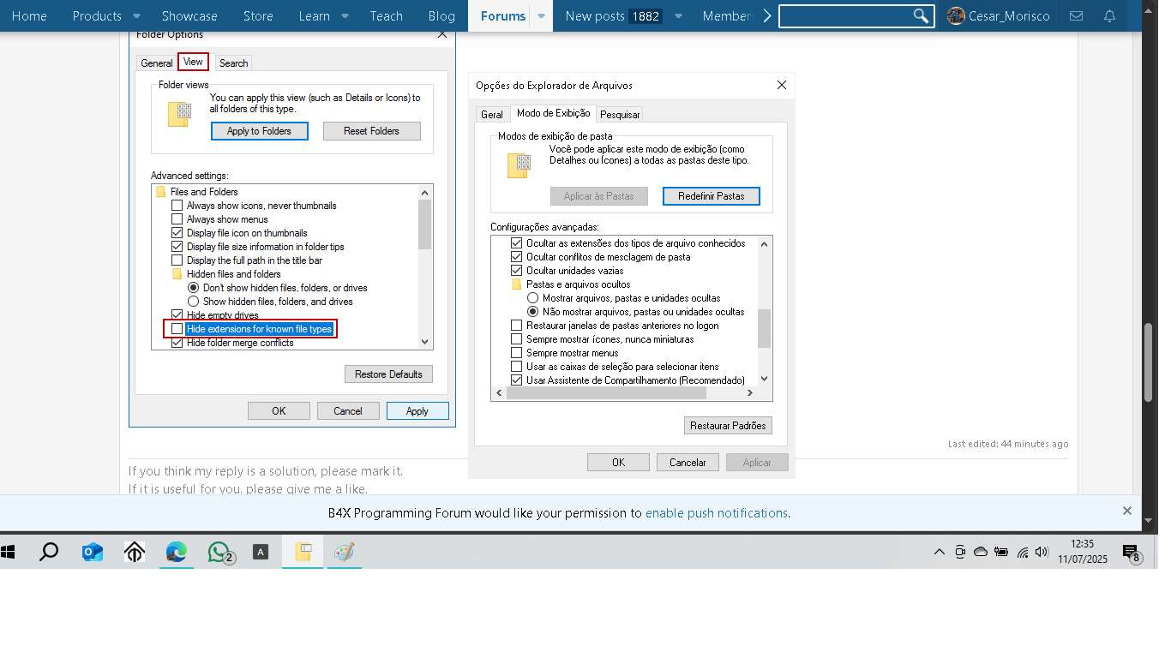Open WhatsApp from the taskbar
The height and width of the screenshot is (658, 1171).
coord(220,553)
